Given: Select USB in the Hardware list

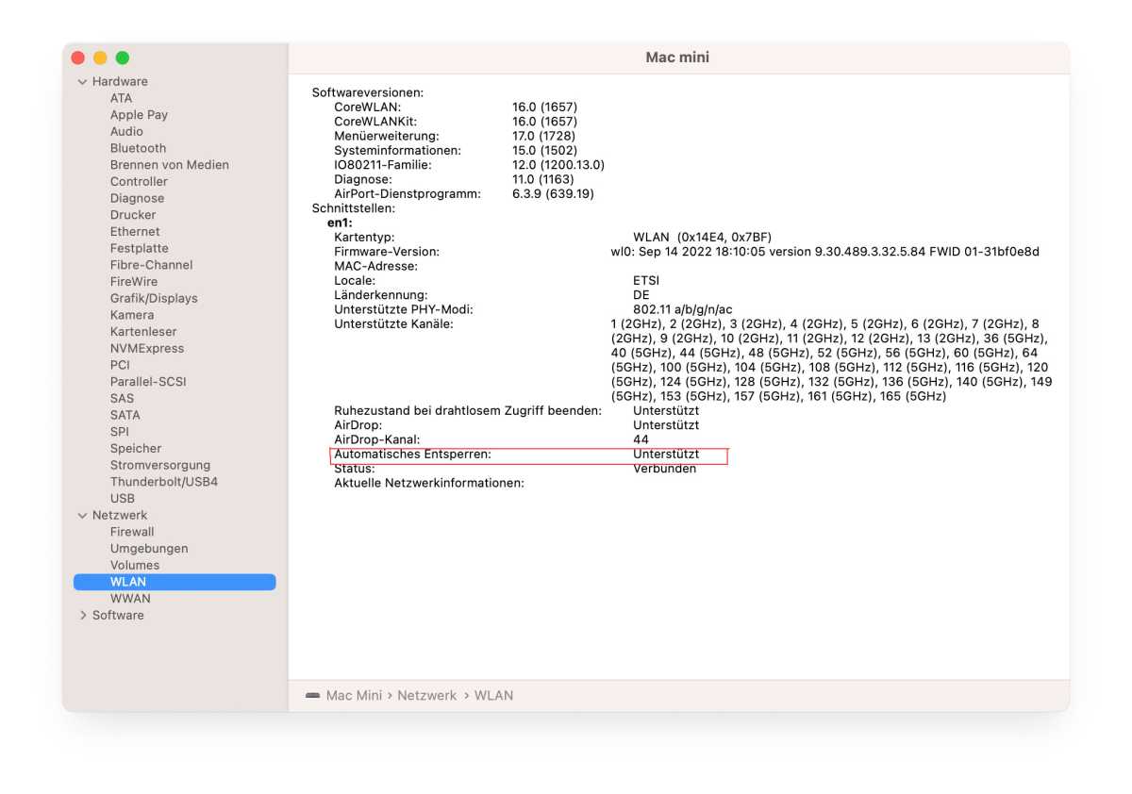Looking at the screenshot, I should (x=122, y=499).
